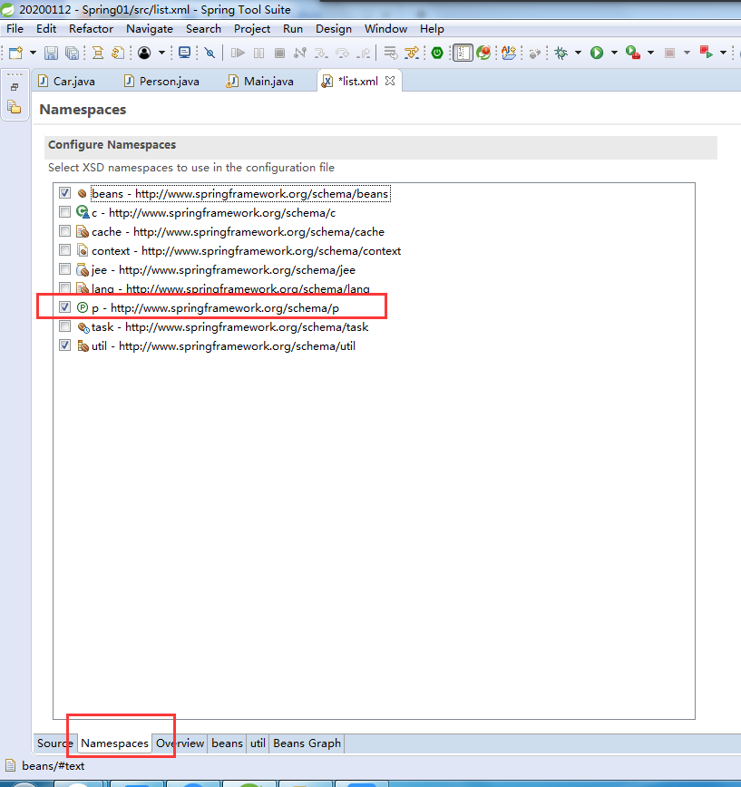Open the Refactor menu
This screenshot has height=787, width=741.
point(91,29)
